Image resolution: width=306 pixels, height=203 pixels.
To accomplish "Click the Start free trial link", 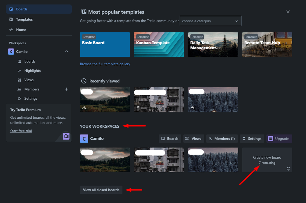I will pyautogui.click(x=21, y=131).
